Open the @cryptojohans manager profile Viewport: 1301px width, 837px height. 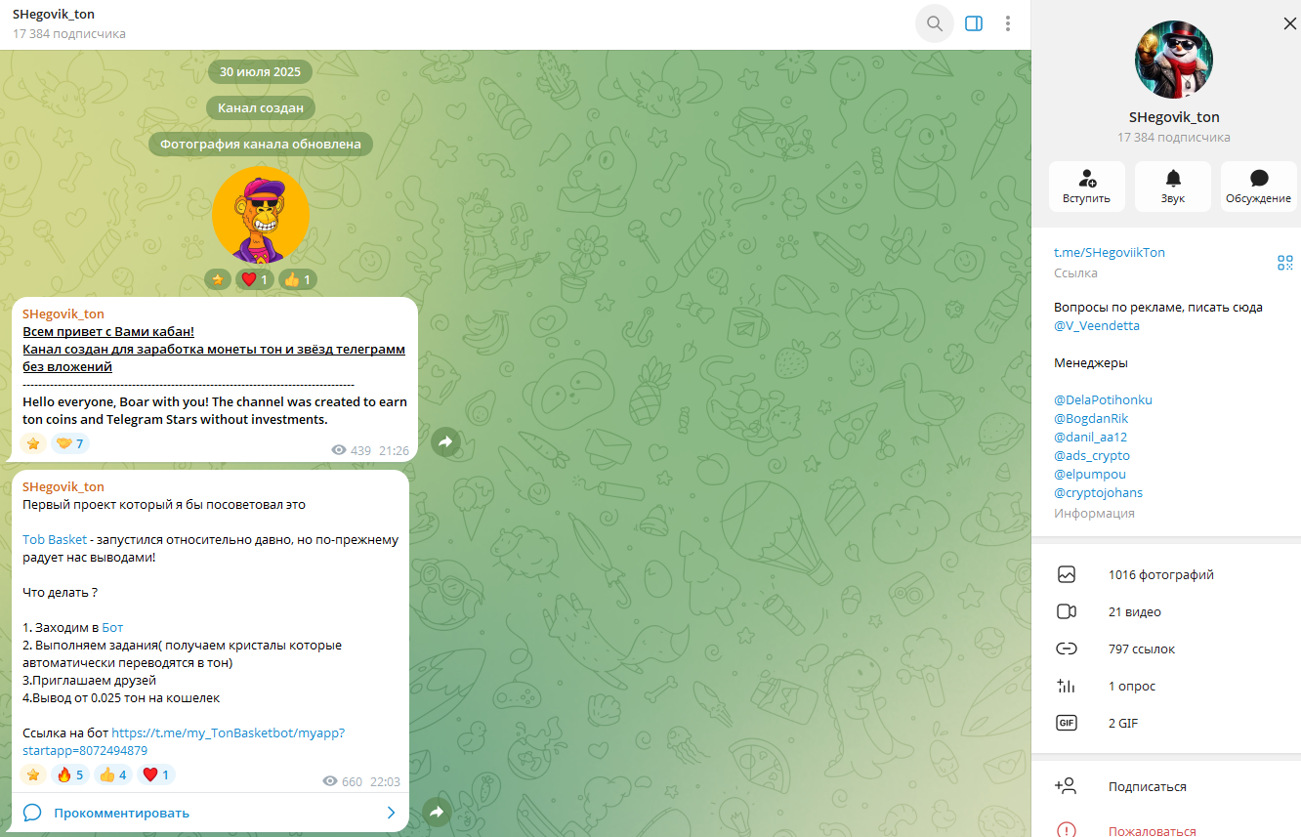pos(1098,492)
